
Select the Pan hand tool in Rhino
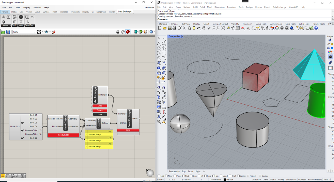(x=204, y=28)
